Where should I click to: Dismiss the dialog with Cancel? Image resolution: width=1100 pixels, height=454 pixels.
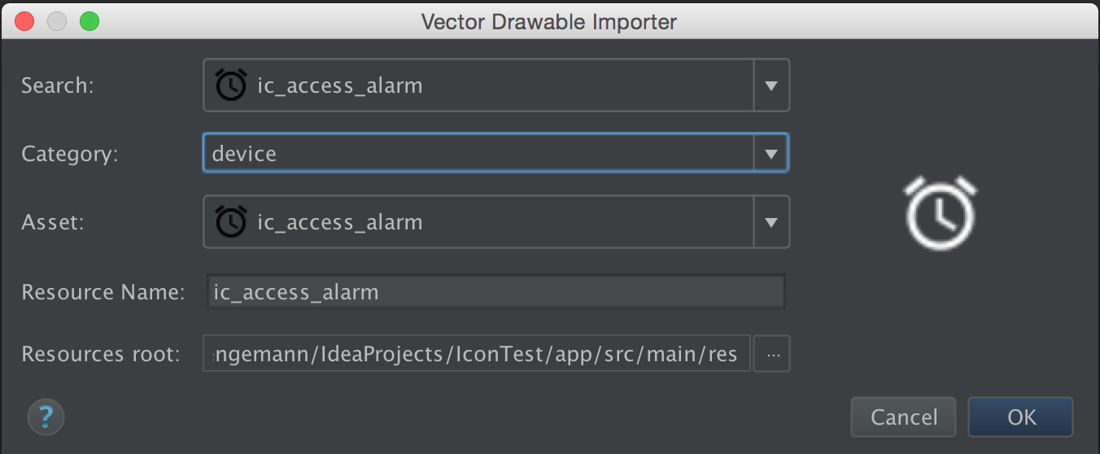904,417
